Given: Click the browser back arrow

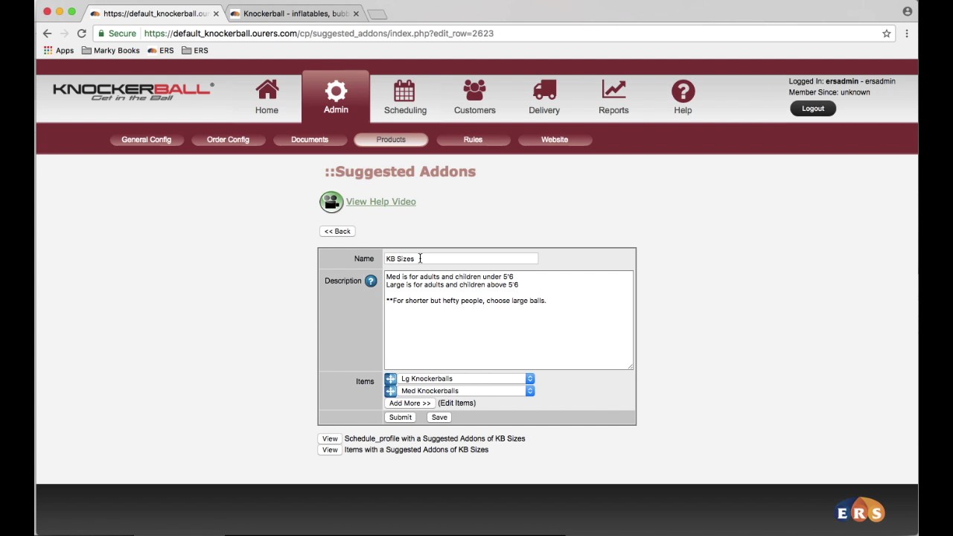Looking at the screenshot, I should click(x=47, y=33).
